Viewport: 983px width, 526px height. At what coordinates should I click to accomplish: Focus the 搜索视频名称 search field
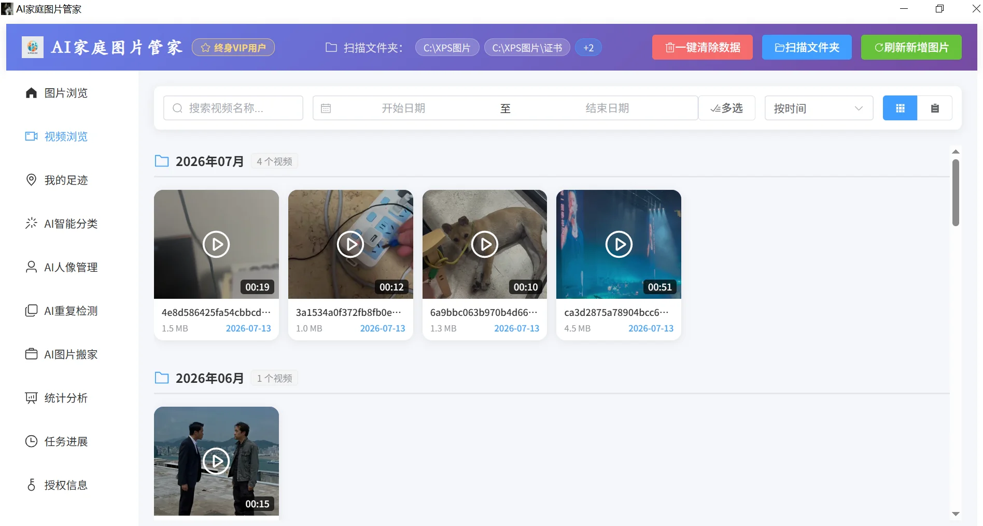(x=233, y=108)
